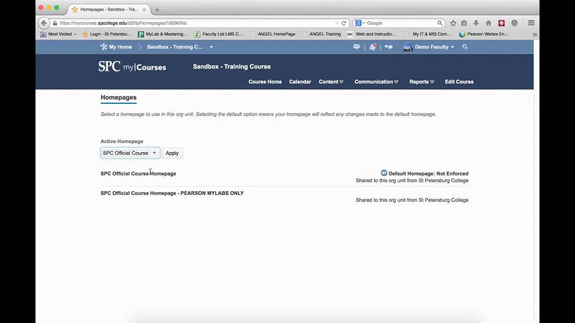Click the red asterisk extension icon

click(501, 23)
